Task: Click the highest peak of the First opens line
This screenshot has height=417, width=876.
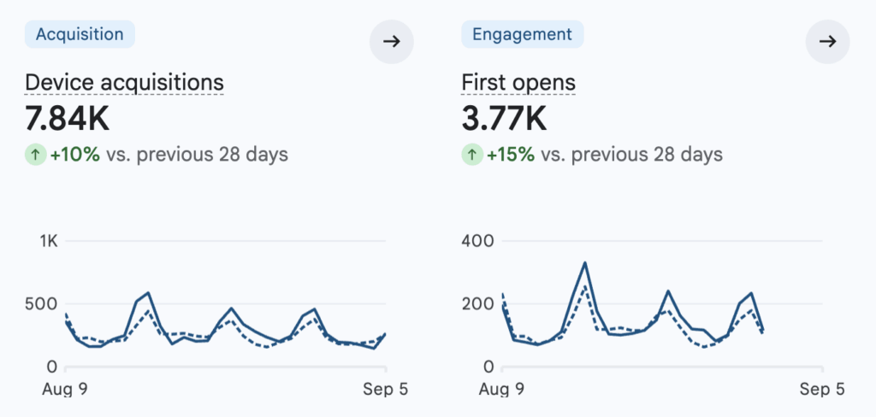Action: (585, 263)
